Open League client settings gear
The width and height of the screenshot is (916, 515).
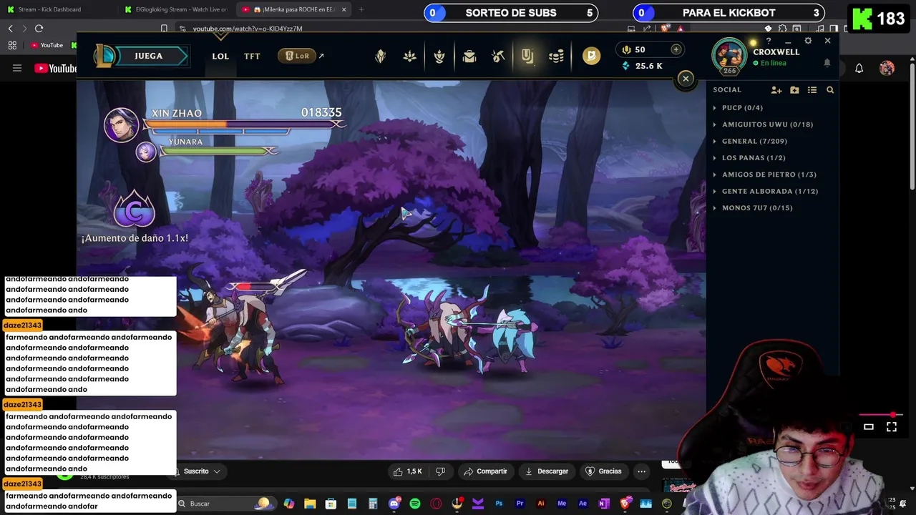coord(808,41)
